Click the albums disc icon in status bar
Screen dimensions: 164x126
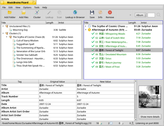[111, 123]
